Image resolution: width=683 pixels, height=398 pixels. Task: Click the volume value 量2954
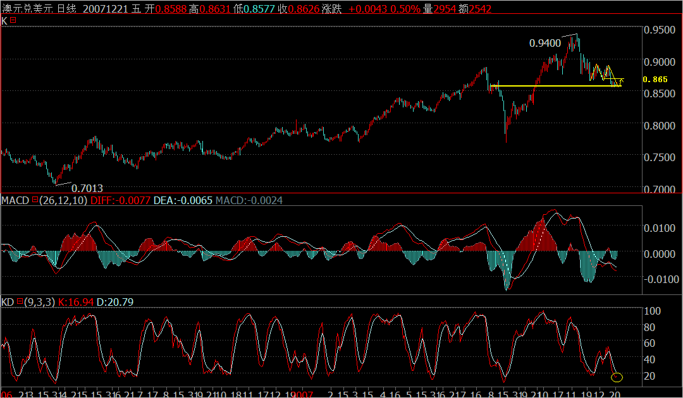coord(438,9)
